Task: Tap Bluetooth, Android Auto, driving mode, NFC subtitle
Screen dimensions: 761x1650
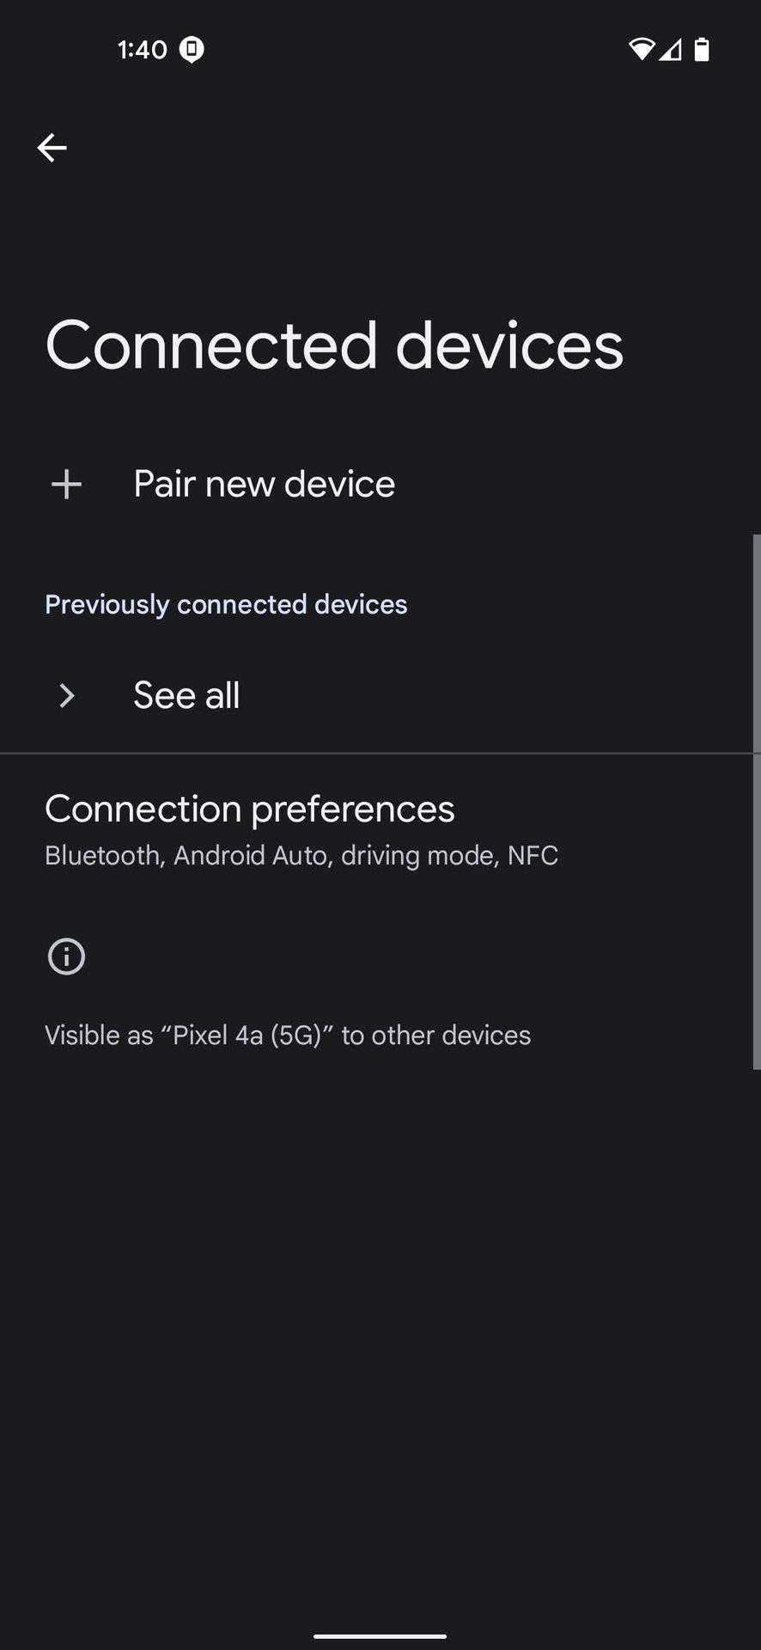Action: (301, 856)
